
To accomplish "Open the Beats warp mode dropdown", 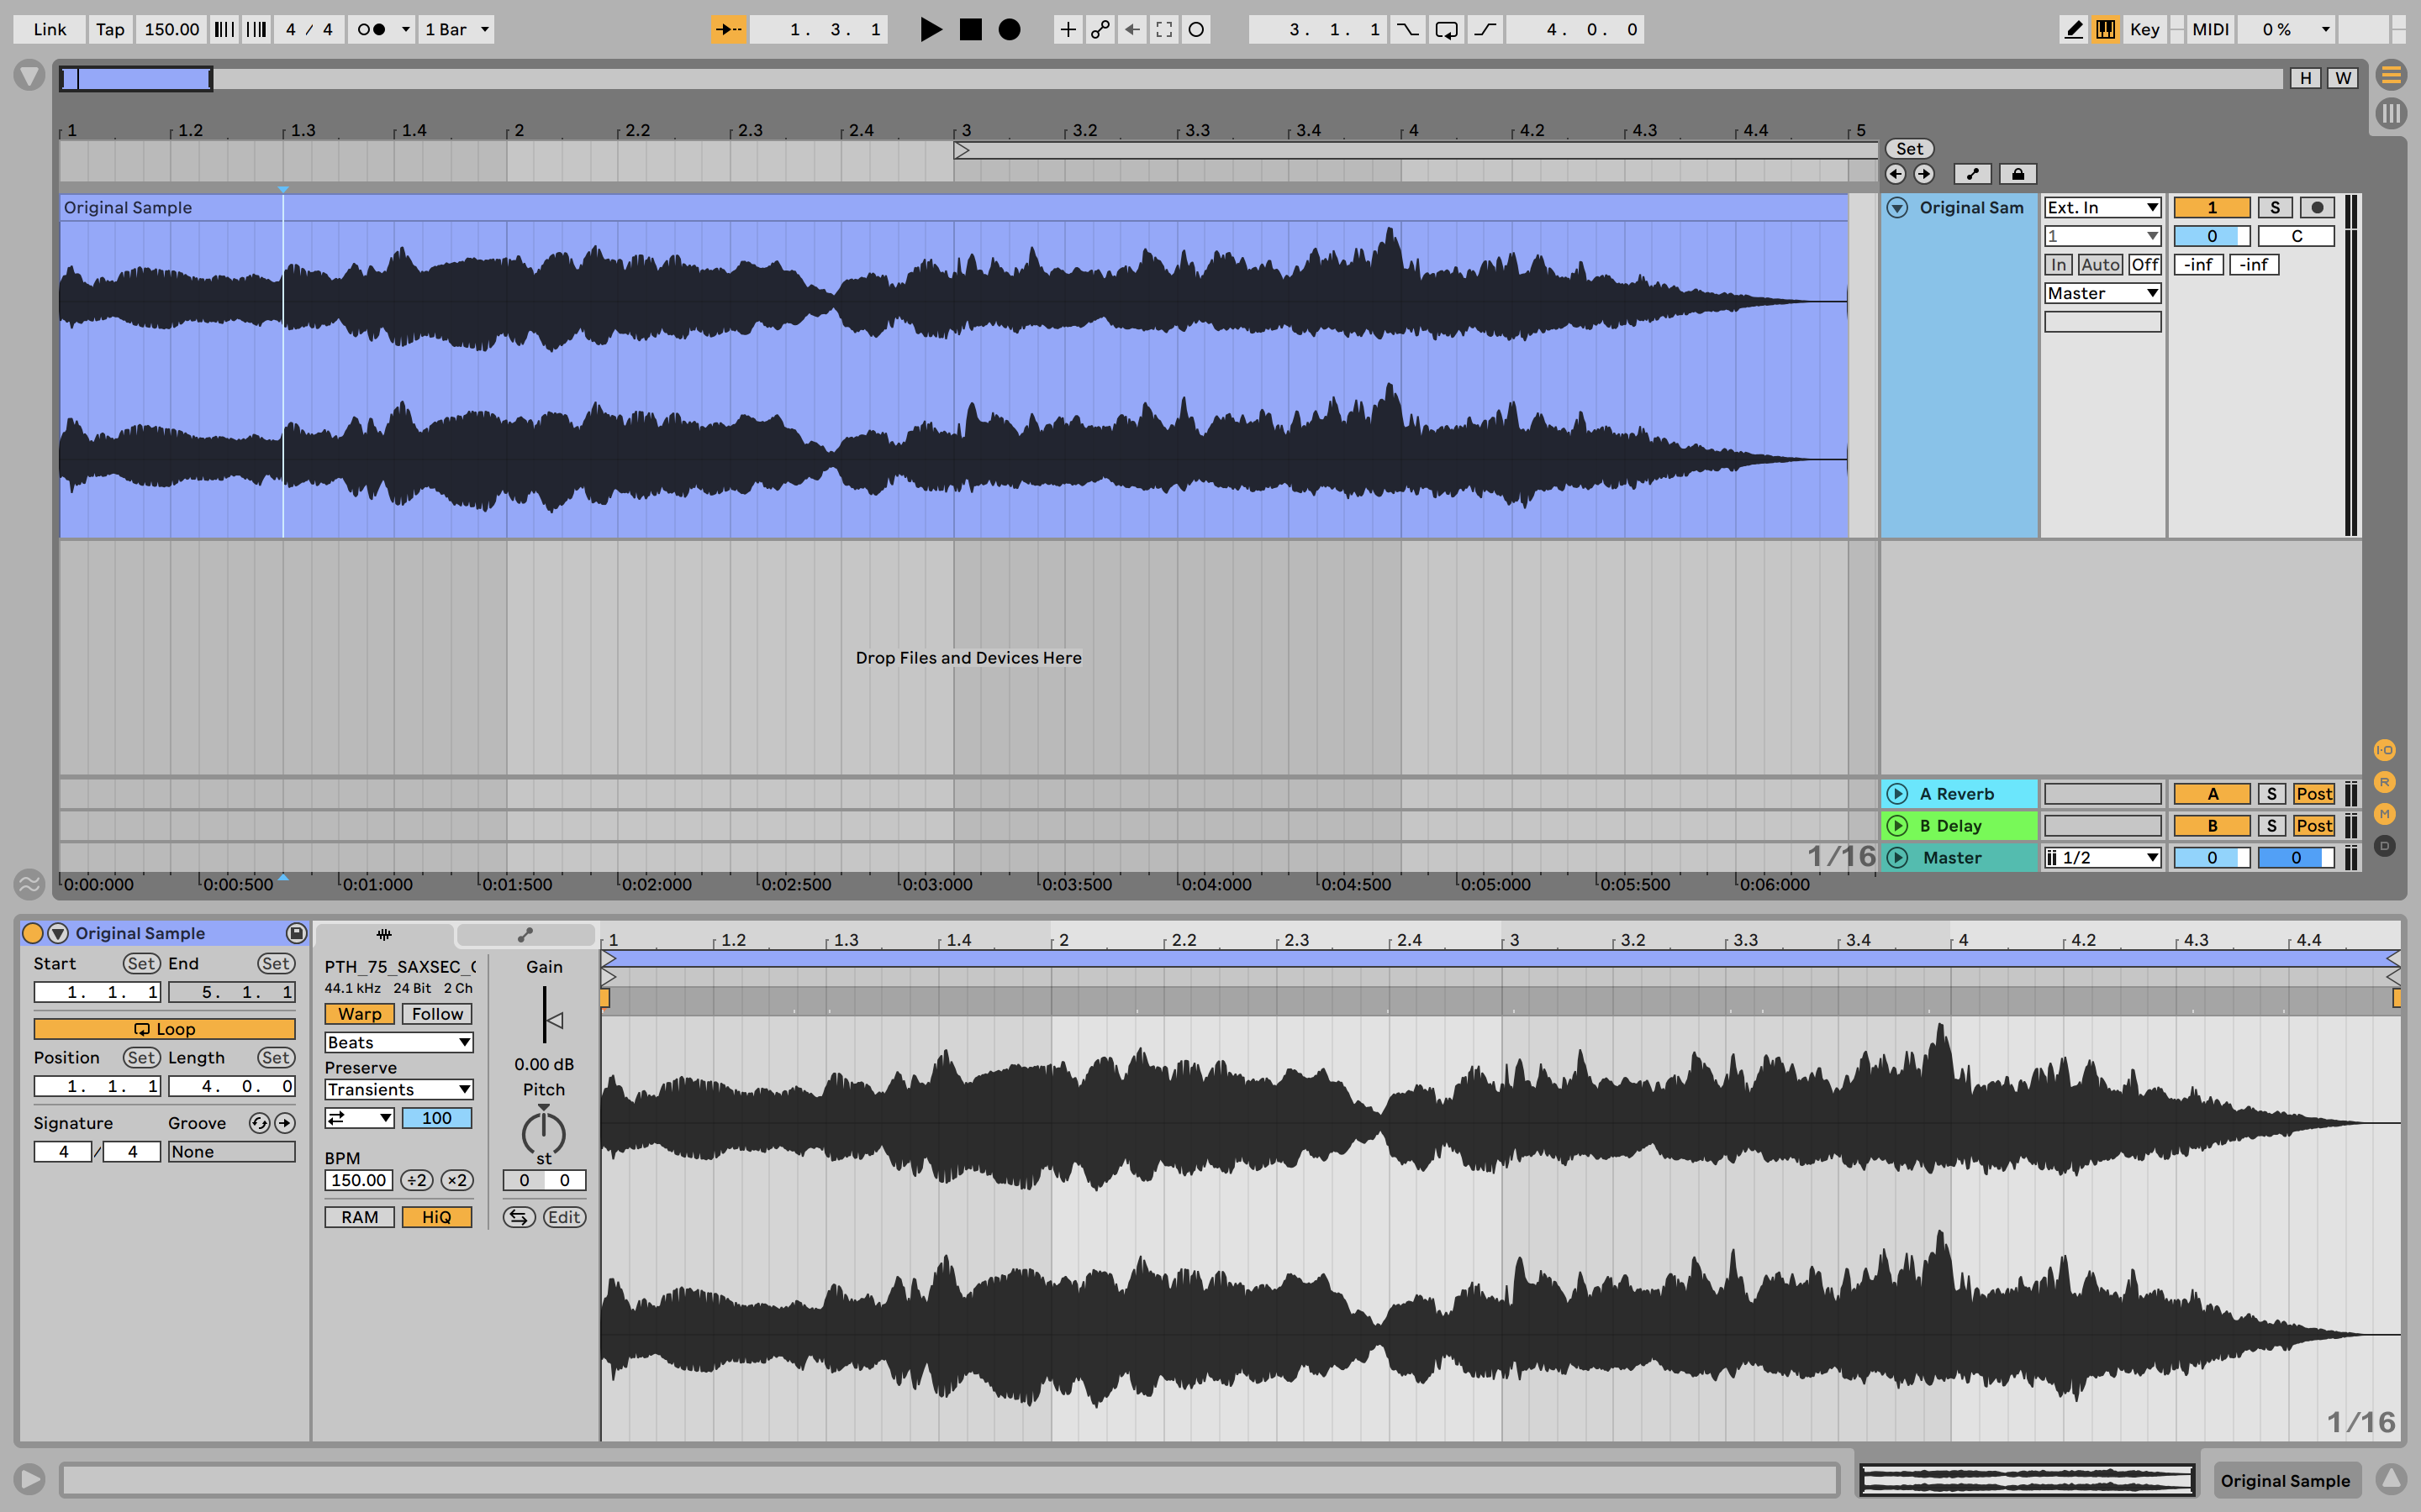I will tap(398, 1042).
